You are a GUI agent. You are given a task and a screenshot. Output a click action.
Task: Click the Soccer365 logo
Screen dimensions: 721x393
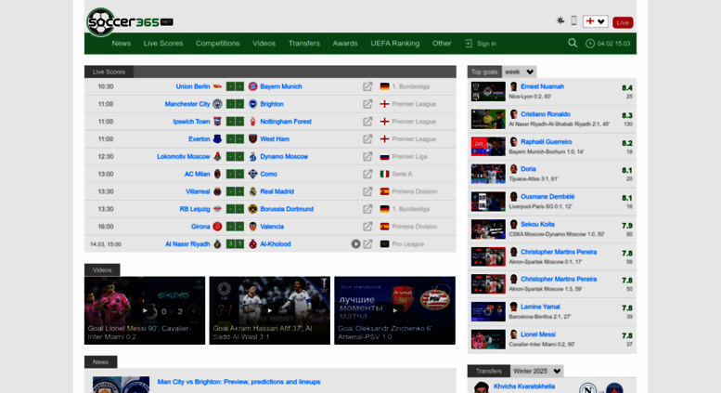[129, 20]
